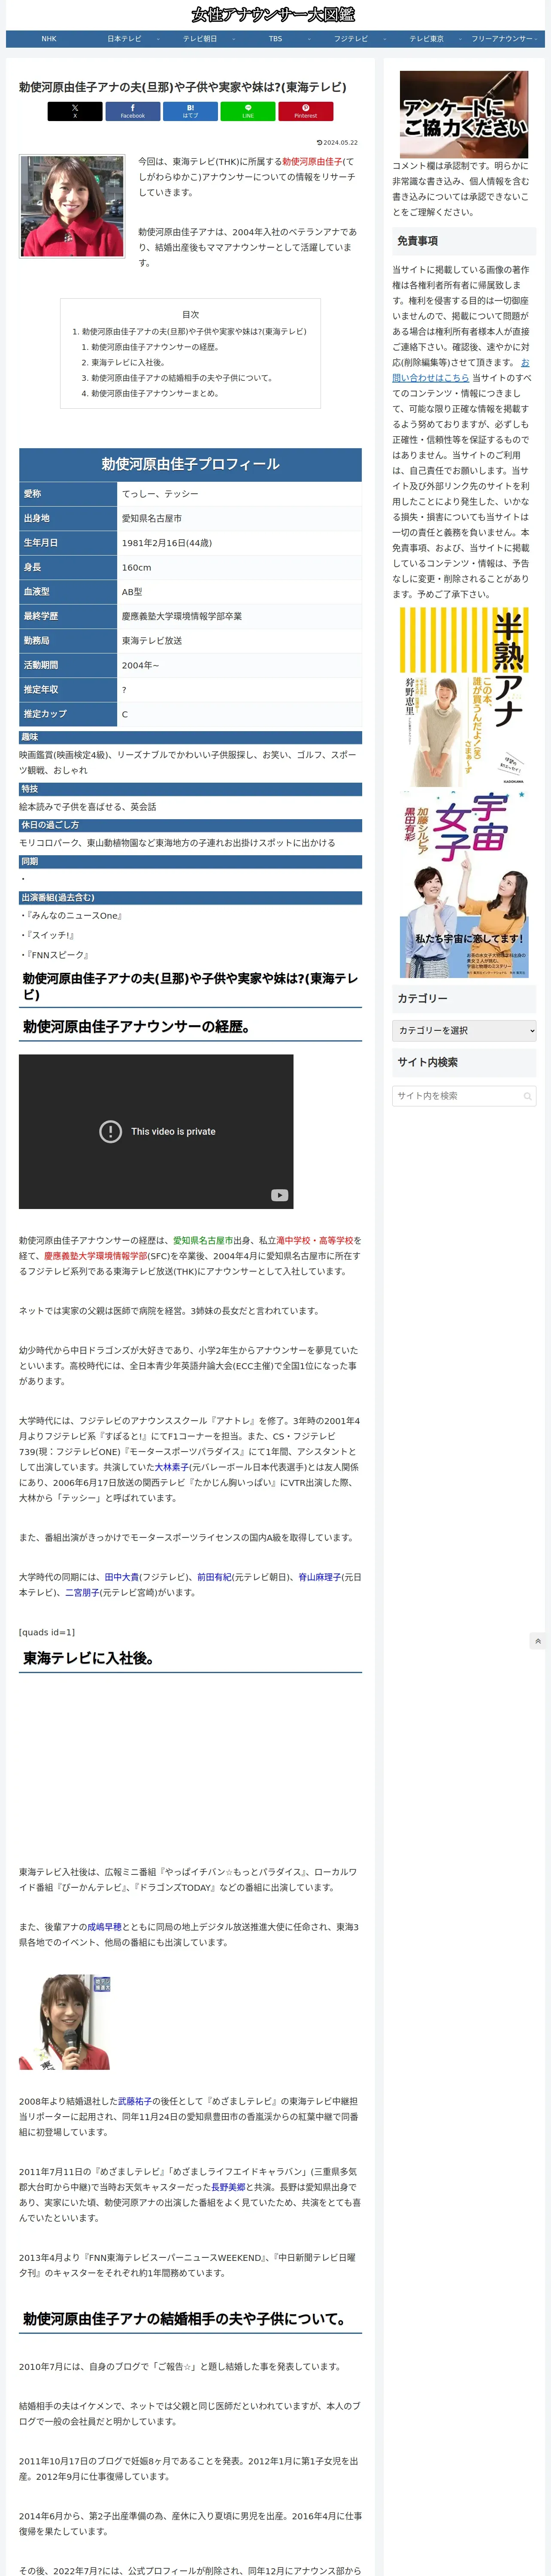Viewport: 551px width, 2576px height.
Task: Open the 半熟アナ book cover ad
Action: coord(464,697)
